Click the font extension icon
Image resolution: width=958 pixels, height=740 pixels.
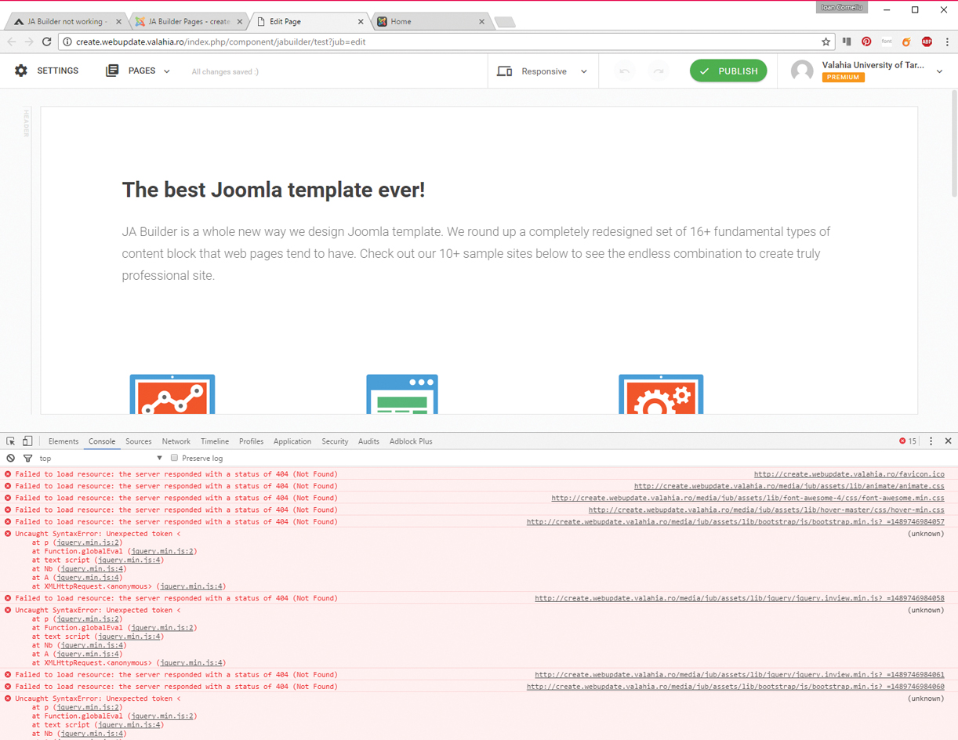point(887,42)
